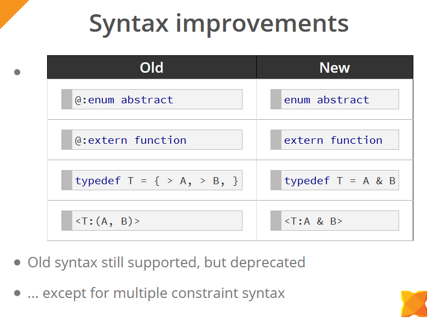Select the old typedef with '> A, > B' code
Image resolution: width=438 pixels, height=328 pixels.
[x=152, y=180]
